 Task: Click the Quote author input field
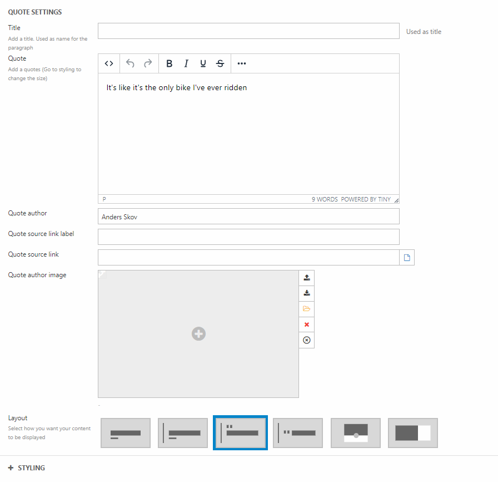pyautogui.click(x=248, y=217)
